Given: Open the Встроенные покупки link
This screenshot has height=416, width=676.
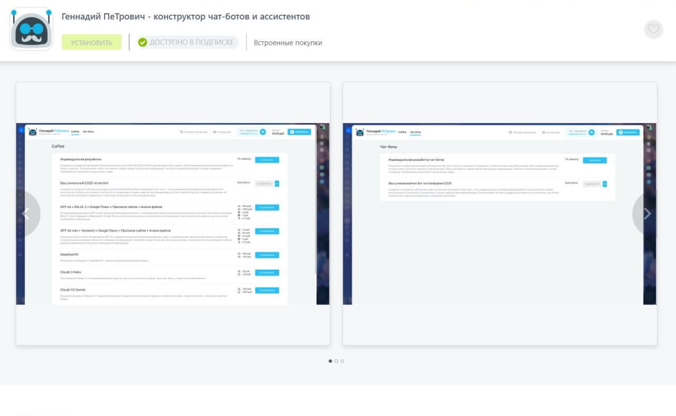Looking at the screenshot, I should 288,43.
